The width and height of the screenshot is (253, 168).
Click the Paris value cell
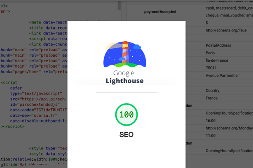pos(210,53)
